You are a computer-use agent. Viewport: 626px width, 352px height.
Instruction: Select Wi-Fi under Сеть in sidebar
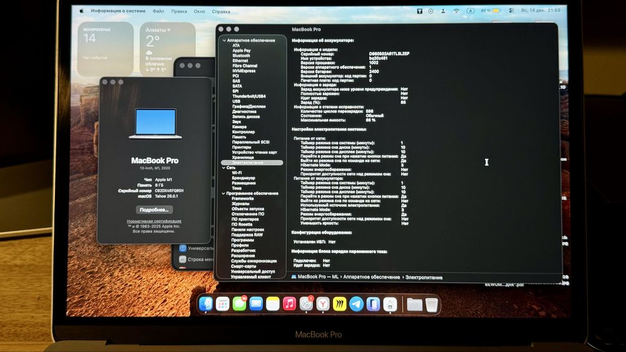(237, 173)
